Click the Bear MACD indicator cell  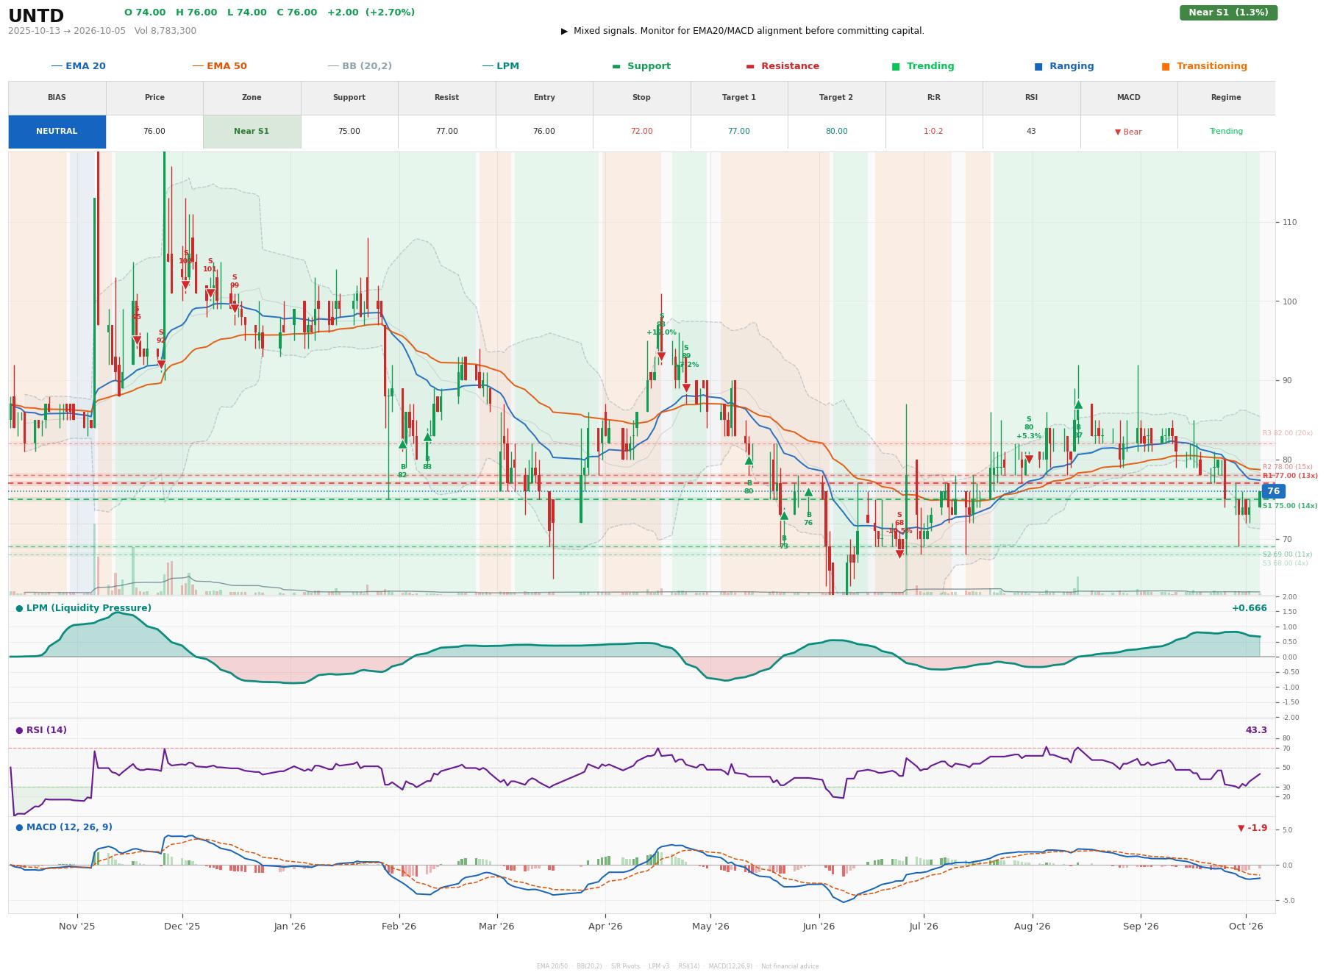pyautogui.click(x=1128, y=132)
